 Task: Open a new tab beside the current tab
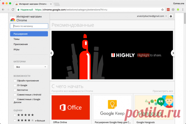[x=57, y=4]
